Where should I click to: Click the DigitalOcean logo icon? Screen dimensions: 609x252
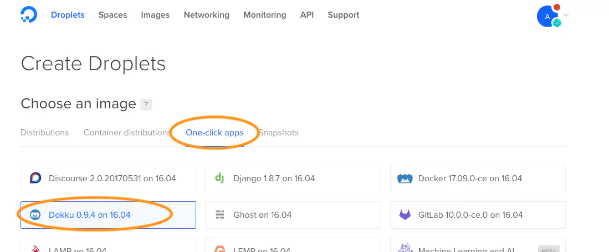(28, 15)
